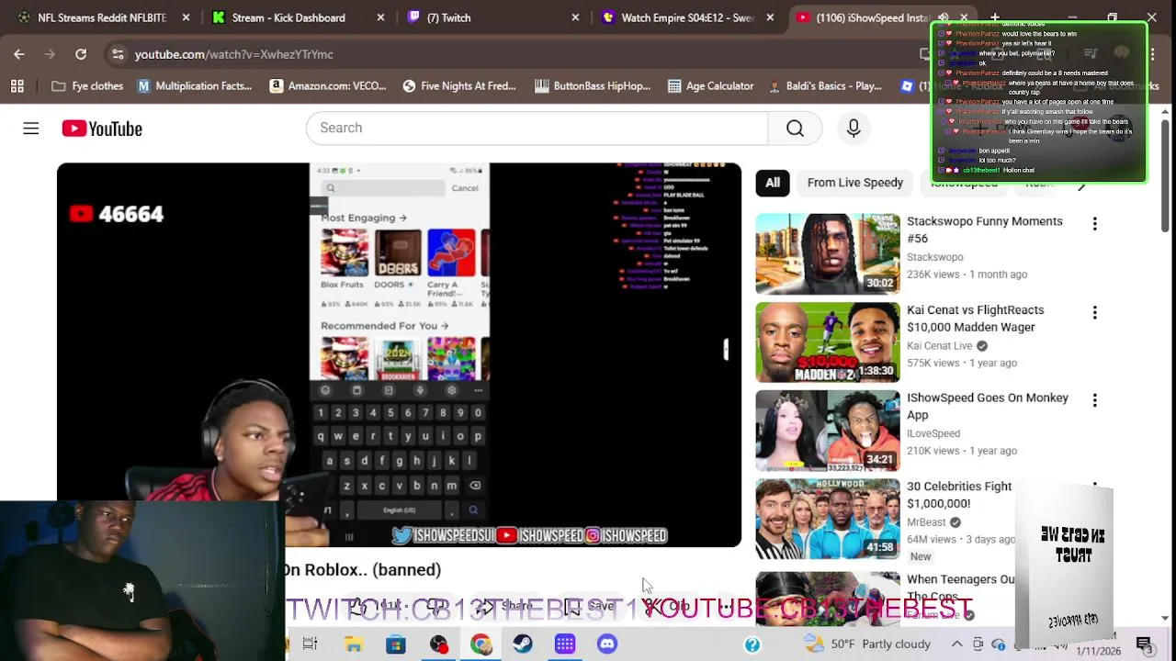The width and height of the screenshot is (1176, 661).
Task: Open the Kai Cenat Live channel name
Action: point(939,346)
